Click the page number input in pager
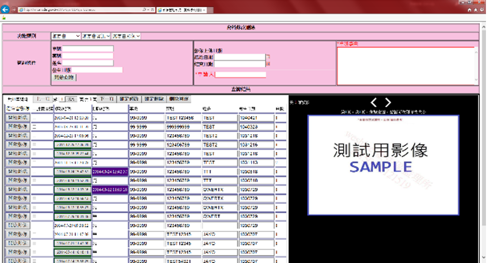The height and width of the screenshot is (263, 487). click(62, 99)
